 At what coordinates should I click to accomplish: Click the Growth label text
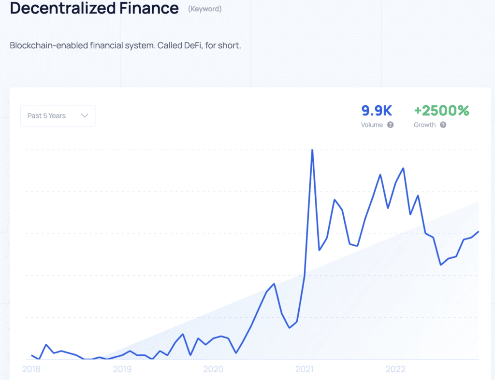pos(424,125)
